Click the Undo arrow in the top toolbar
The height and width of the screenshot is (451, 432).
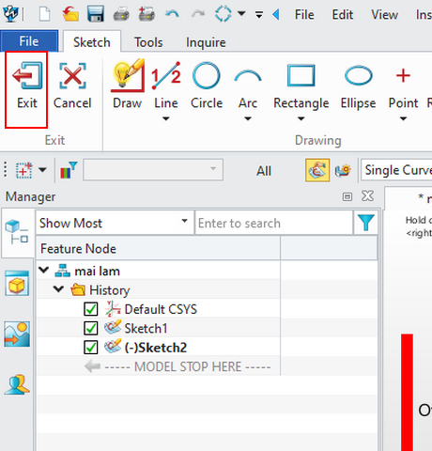pos(172,14)
